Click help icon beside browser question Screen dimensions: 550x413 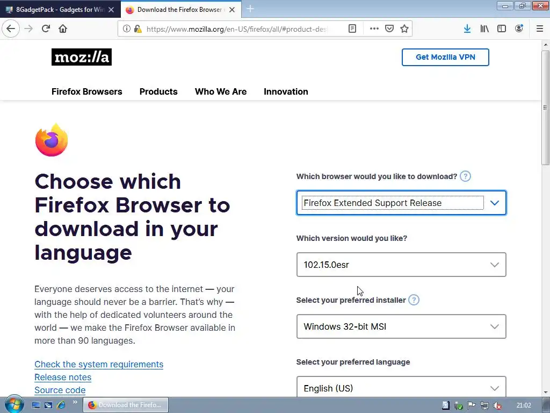[x=465, y=176]
